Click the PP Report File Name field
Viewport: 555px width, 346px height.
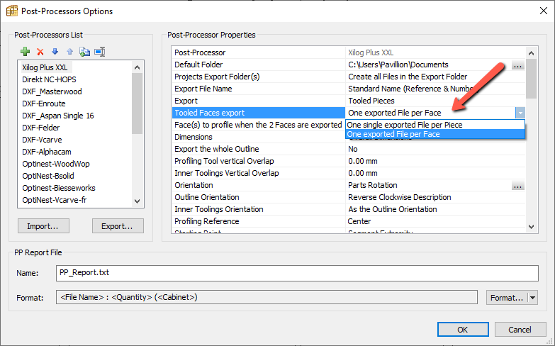[x=297, y=273]
